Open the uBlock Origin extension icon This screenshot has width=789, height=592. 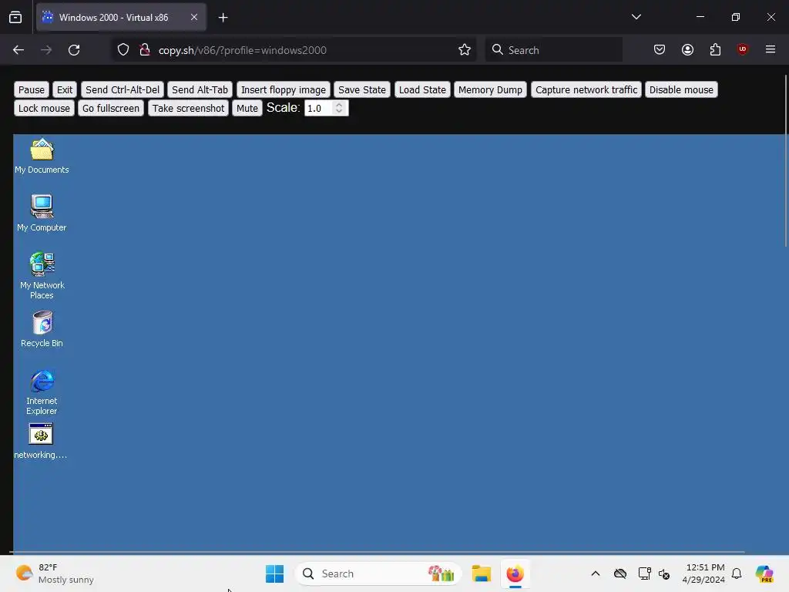click(743, 49)
